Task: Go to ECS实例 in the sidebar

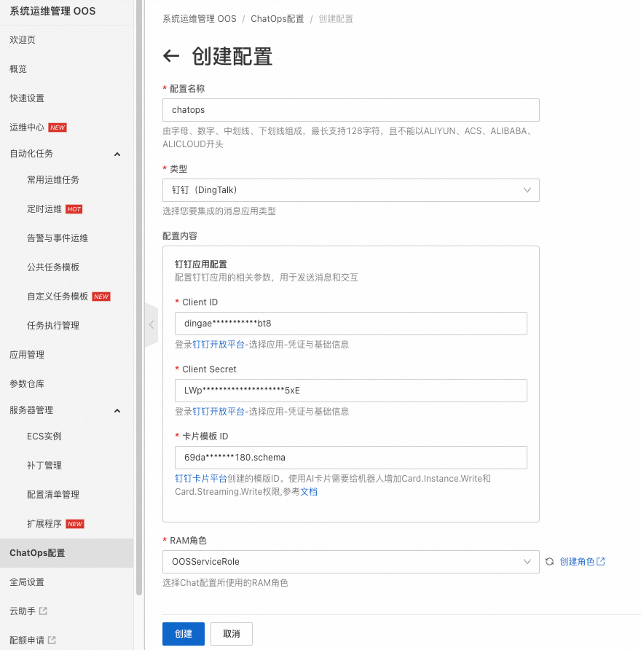Action: tap(44, 436)
